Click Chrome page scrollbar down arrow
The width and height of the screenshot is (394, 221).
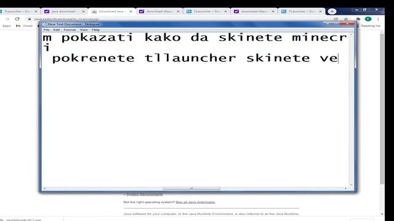(382, 214)
